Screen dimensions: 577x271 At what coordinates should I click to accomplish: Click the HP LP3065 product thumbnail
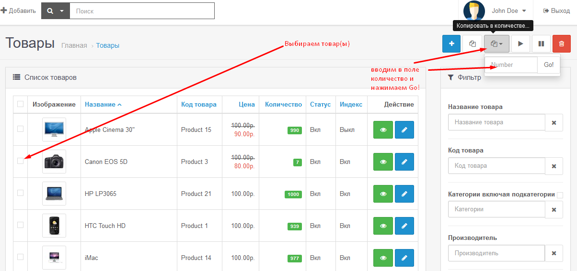(54, 194)
